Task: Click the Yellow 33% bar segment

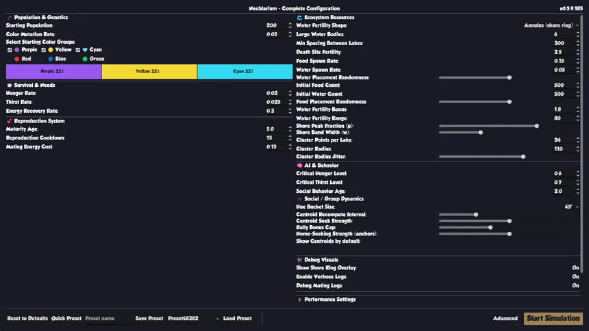Action: pyautogui.click(x=149, y=71)
